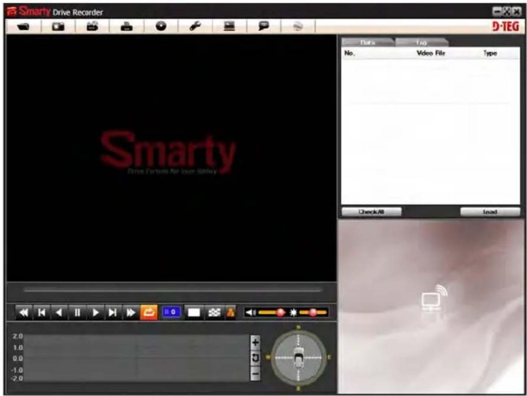Click the fast rewind double-arrow button
Viewport: 527px width, 396px height.
pyautogui.click(x=24, y=313)
